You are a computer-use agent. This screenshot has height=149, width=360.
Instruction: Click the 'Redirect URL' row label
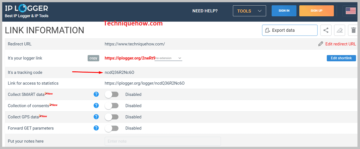20,44
